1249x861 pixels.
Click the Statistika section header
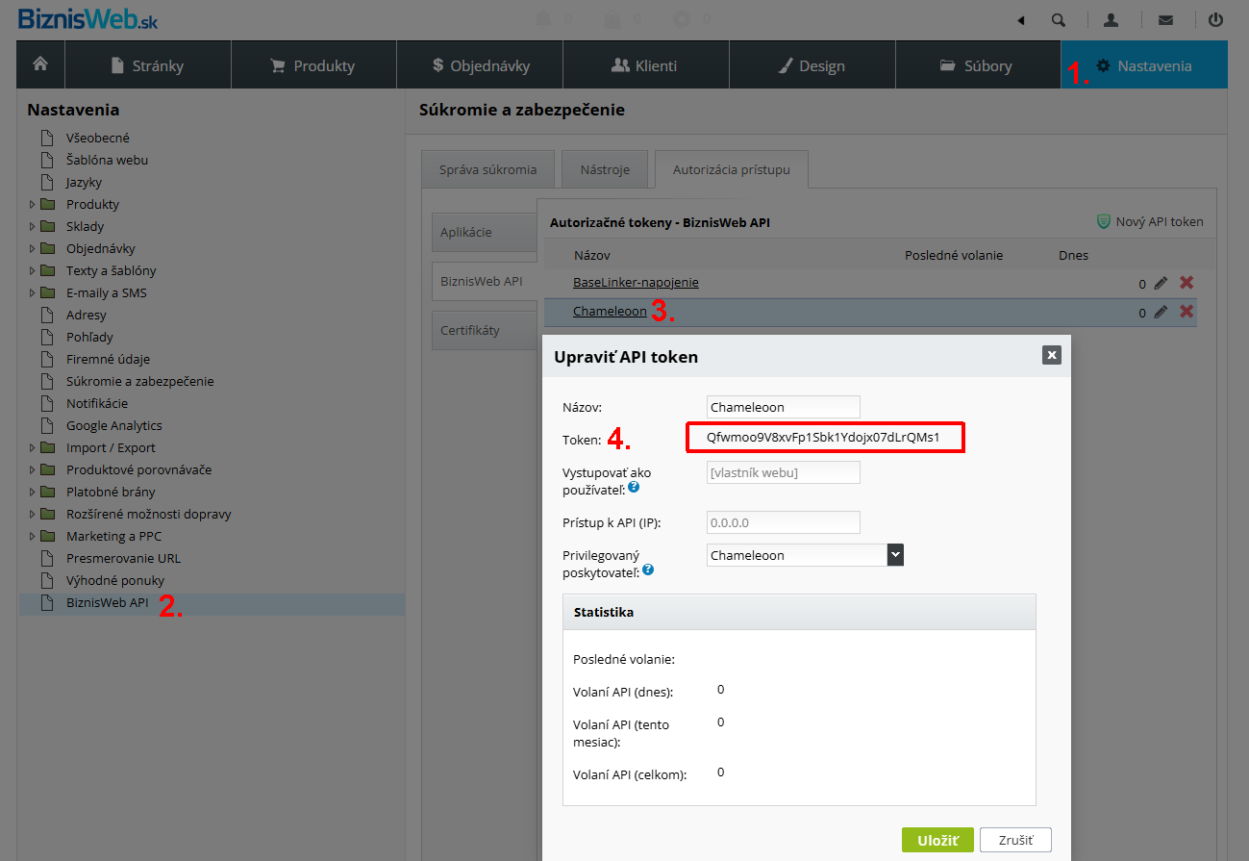pos(799,612)
